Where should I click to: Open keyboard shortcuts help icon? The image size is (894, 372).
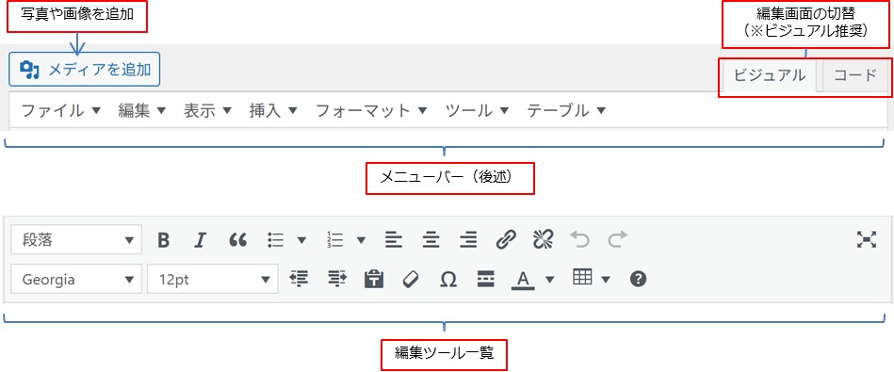pos(639,279)
